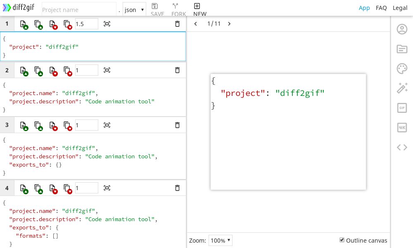
Task: Fit frame 2 to canvas icon
Action: click(x=107, y=70)
